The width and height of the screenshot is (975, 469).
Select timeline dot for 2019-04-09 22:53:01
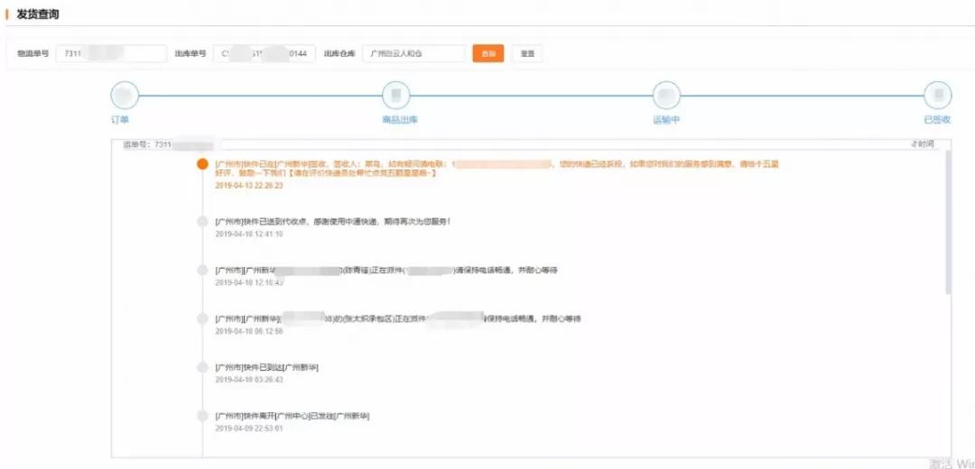[202, 416]
